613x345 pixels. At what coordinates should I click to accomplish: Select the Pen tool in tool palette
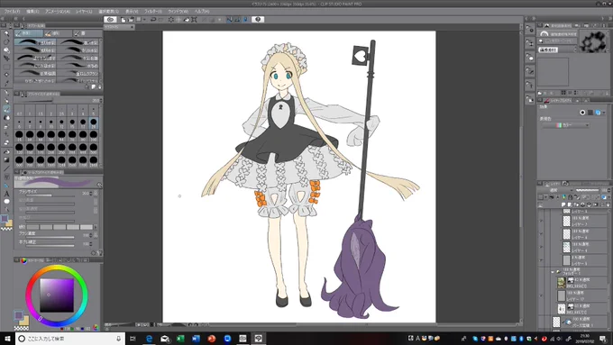tap(6, 93)
